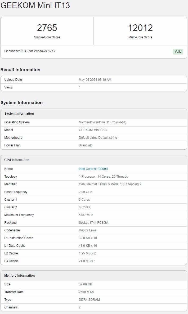Select the package Socket 1744 FCBGA
The width and height of the screenshot is (188, 314).
(x=93, y=223)
